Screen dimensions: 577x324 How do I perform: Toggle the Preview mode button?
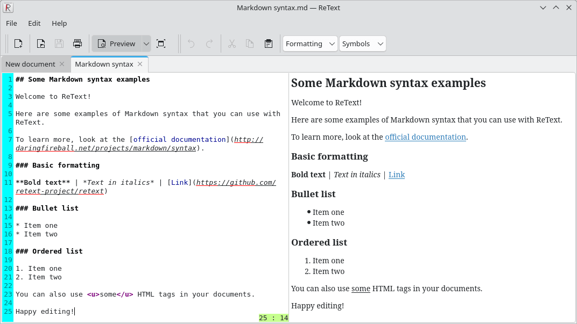tap(117, 44)
